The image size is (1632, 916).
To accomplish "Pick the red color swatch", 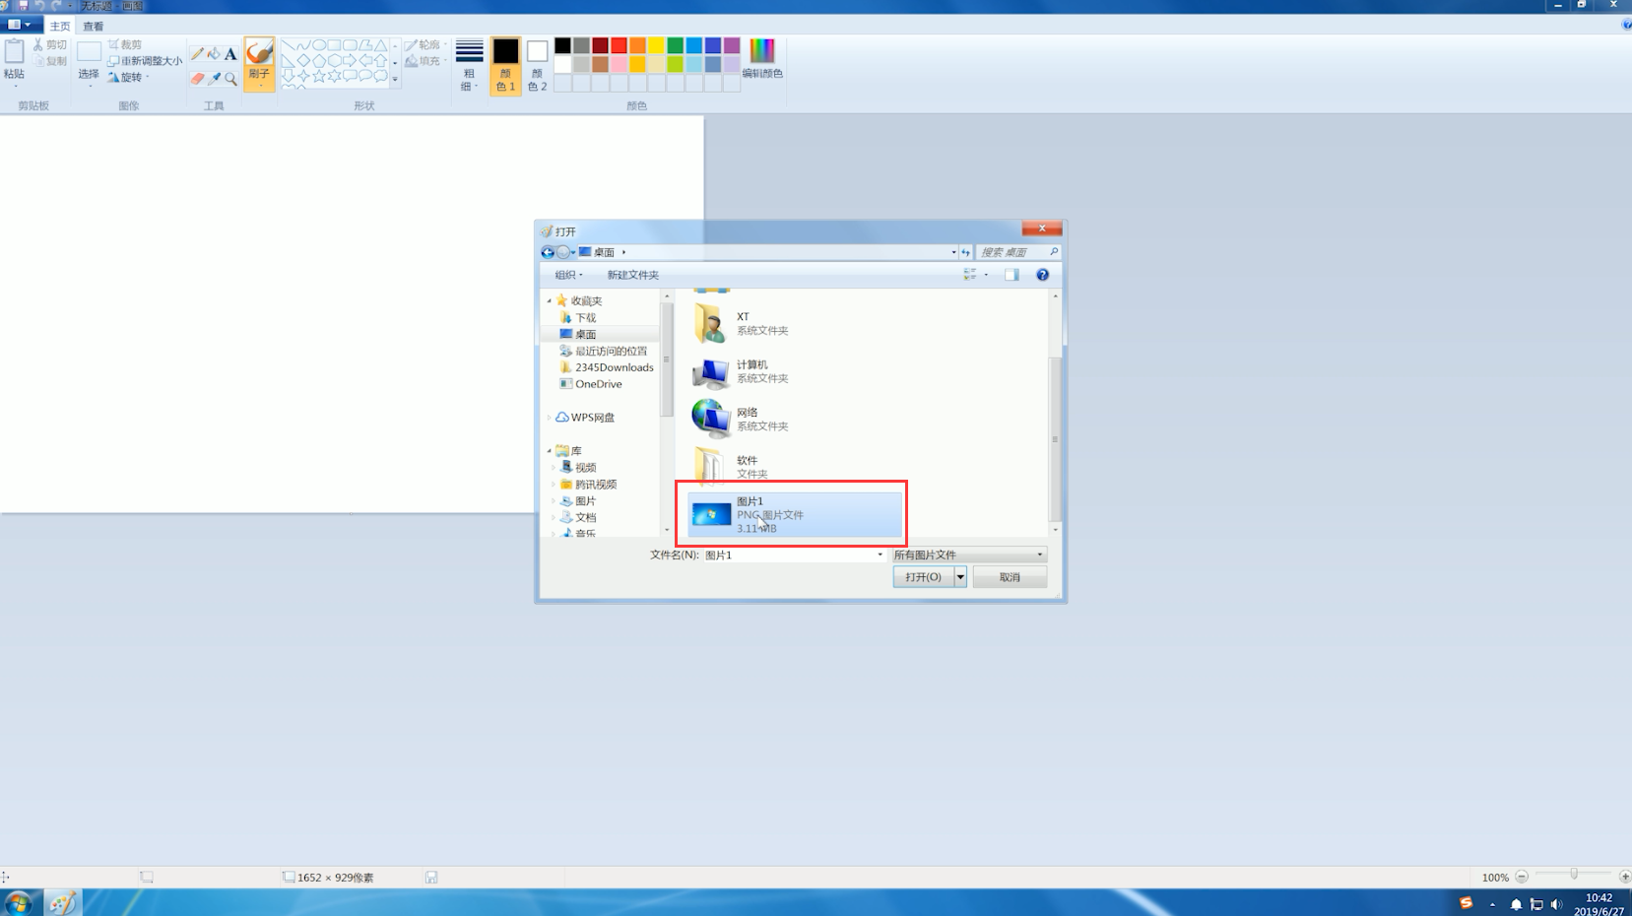I will tap(619, 45).
